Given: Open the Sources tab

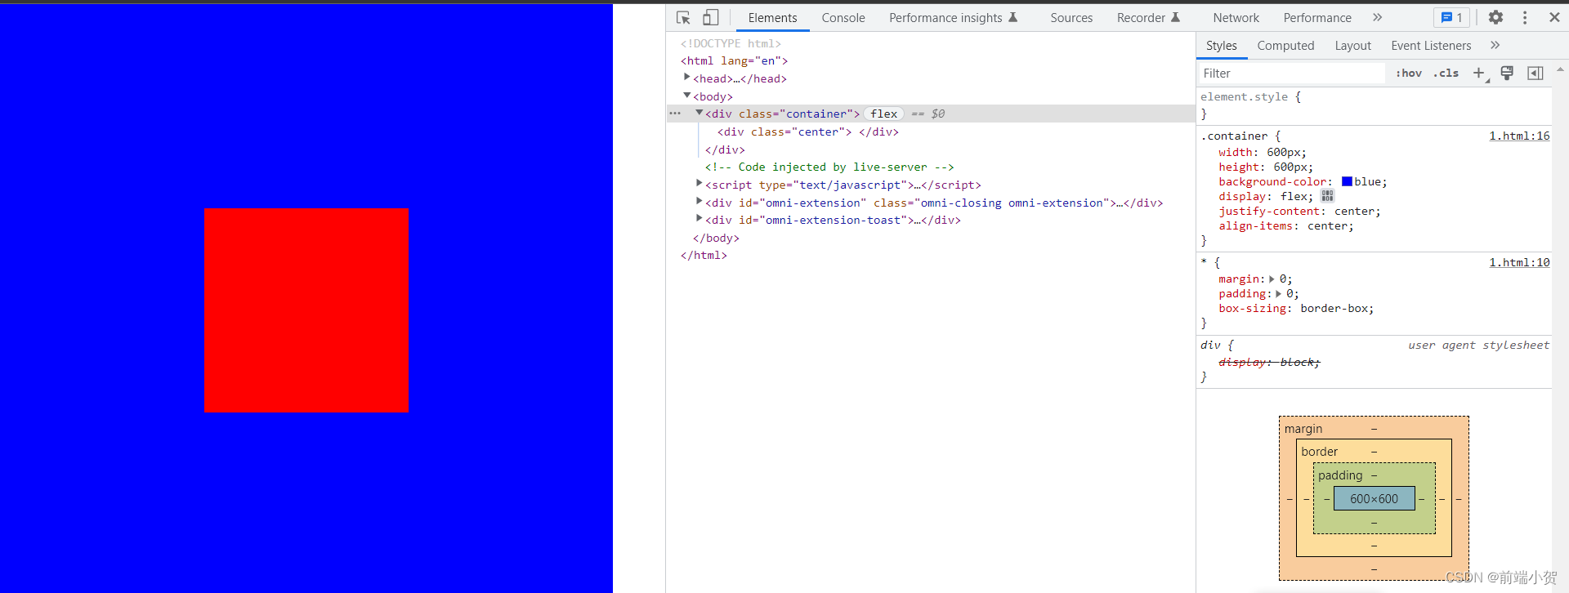Looking at the screenshot, I should [1071, 17].
